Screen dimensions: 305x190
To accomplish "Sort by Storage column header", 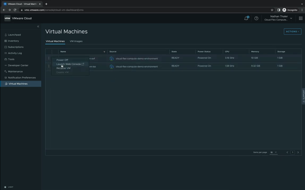I will pos(281,52).
